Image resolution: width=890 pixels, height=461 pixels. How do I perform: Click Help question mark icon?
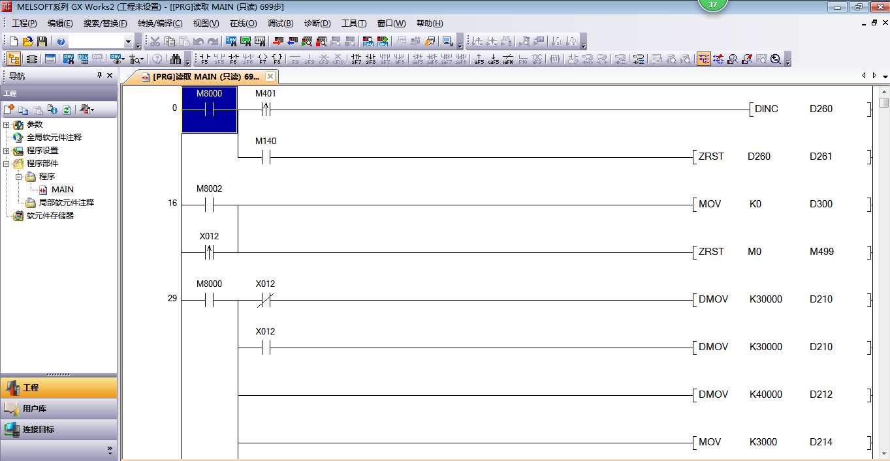61,42
